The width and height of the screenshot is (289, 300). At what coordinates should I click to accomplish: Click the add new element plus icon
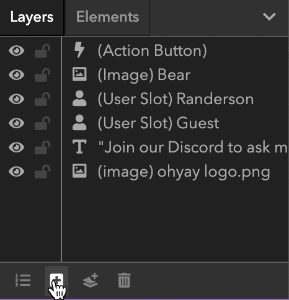[56, 281]
